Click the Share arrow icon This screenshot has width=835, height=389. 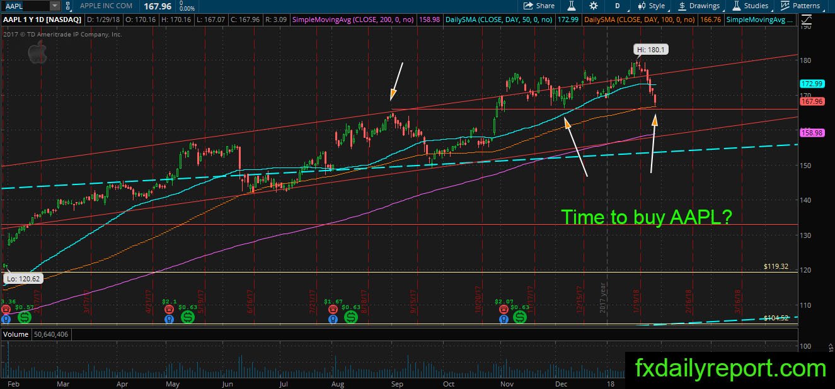tap(528, 6)
